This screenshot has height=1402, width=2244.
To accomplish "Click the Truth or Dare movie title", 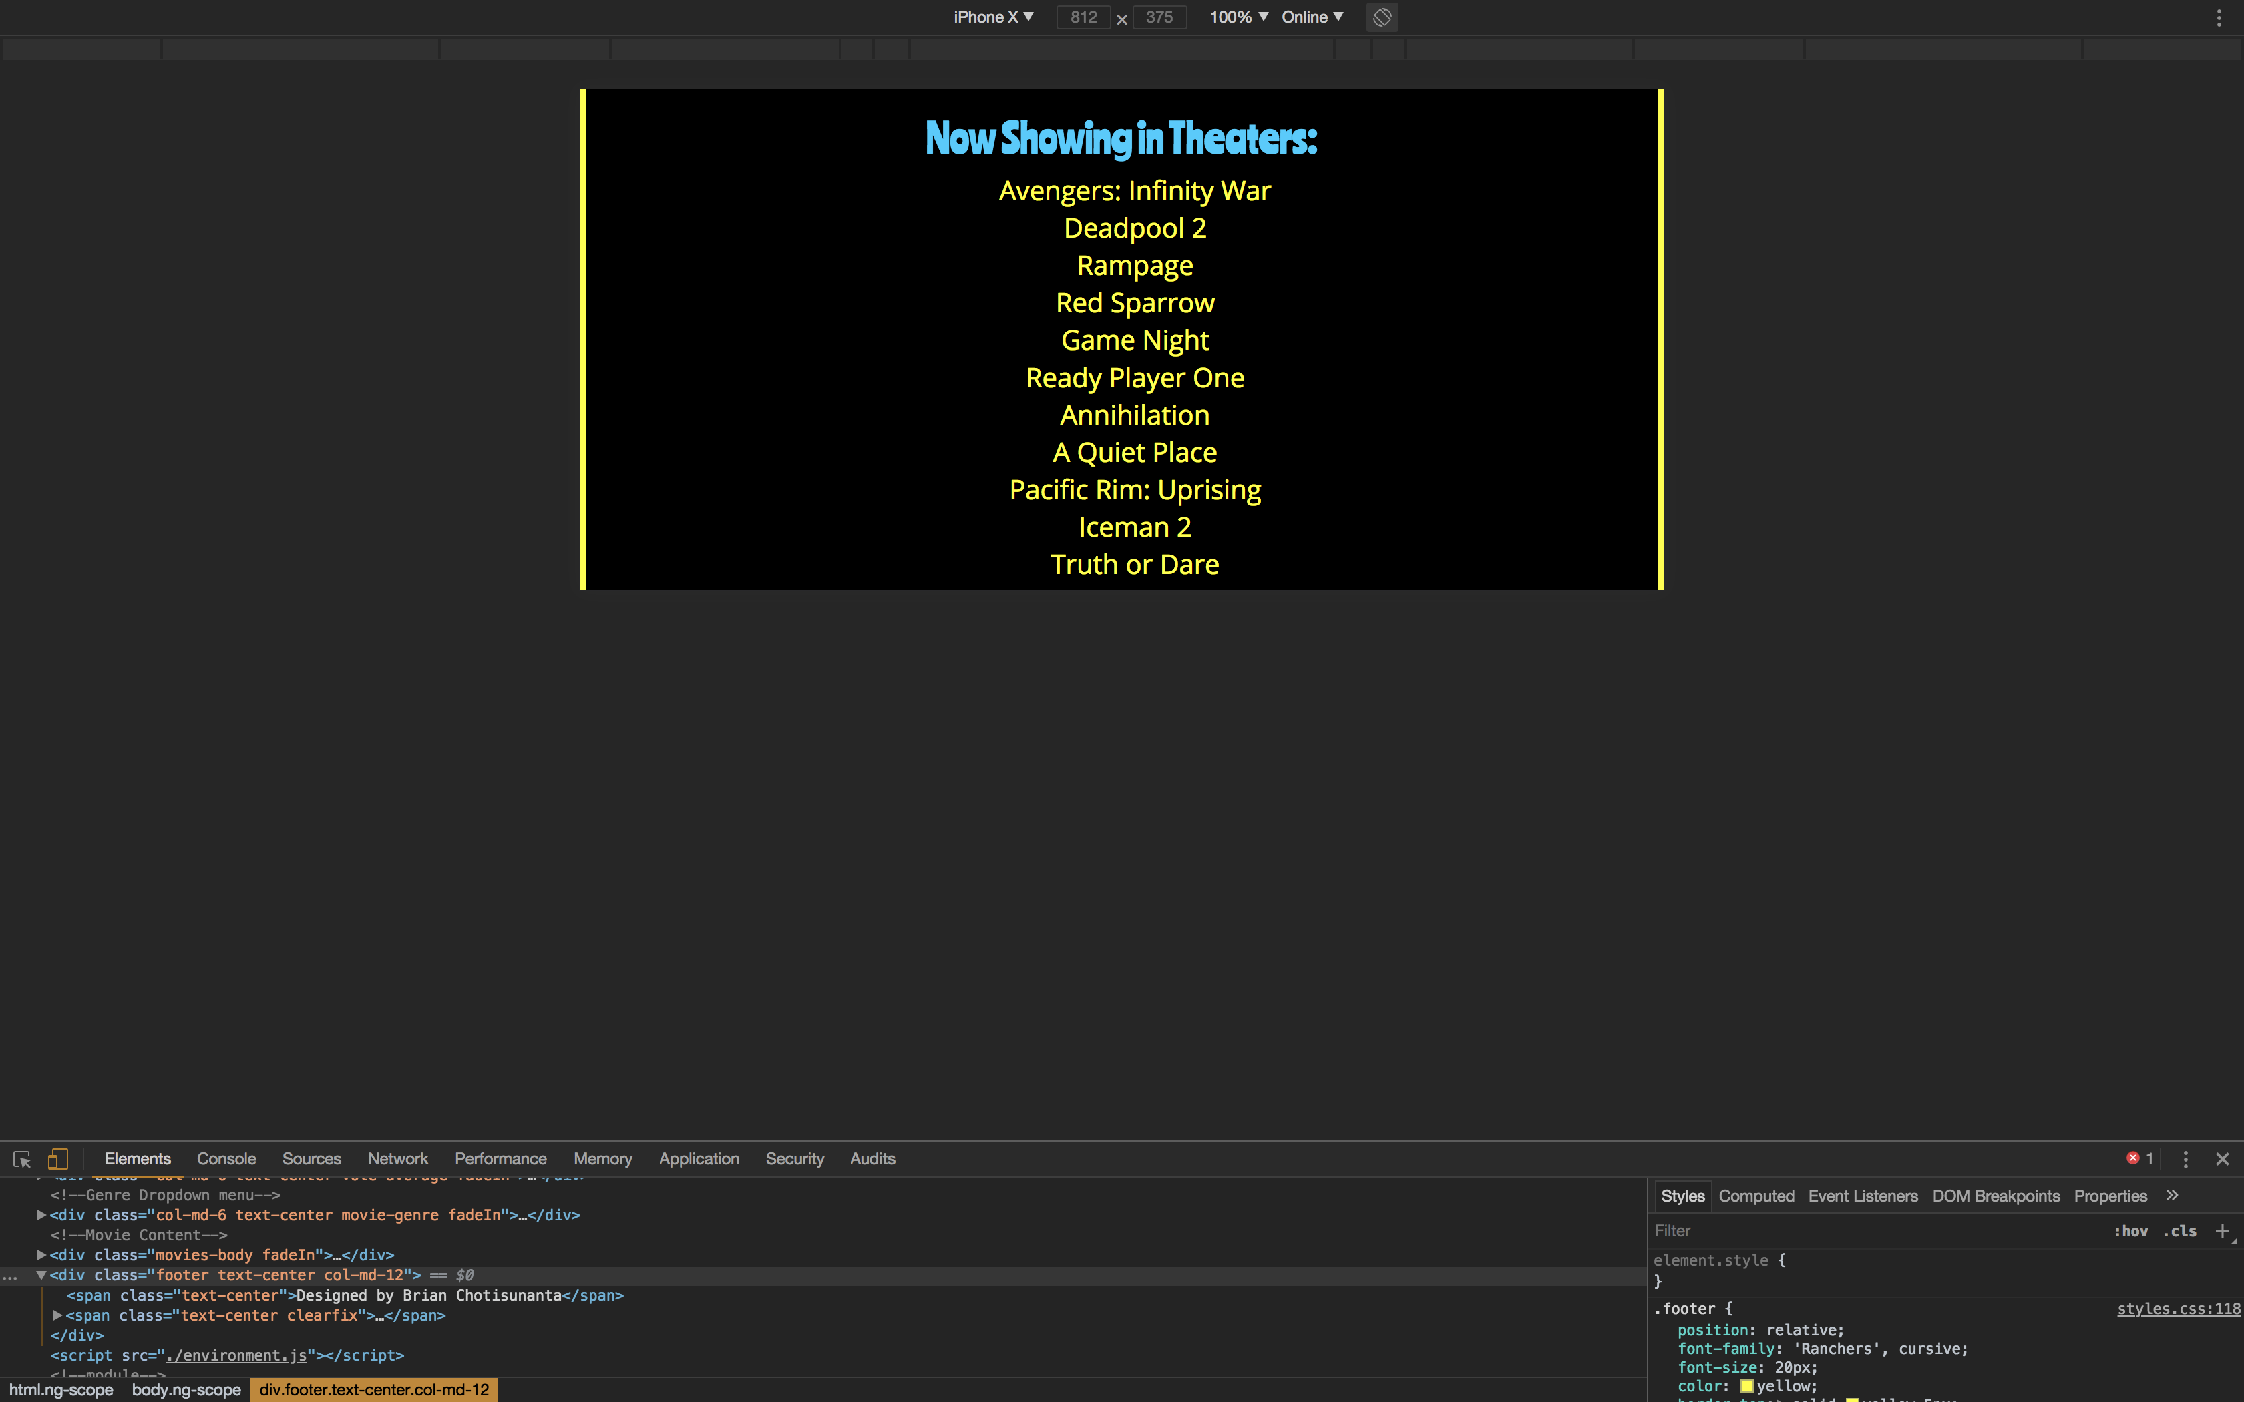I will point(1134,565).
